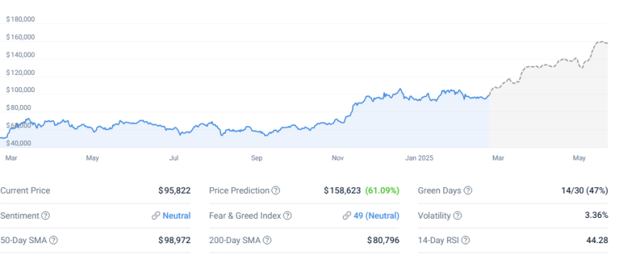The image size is (619, 264).
Task: Click the green 61.09% change label
Action: pyautogui.click(x=382, y=191)
